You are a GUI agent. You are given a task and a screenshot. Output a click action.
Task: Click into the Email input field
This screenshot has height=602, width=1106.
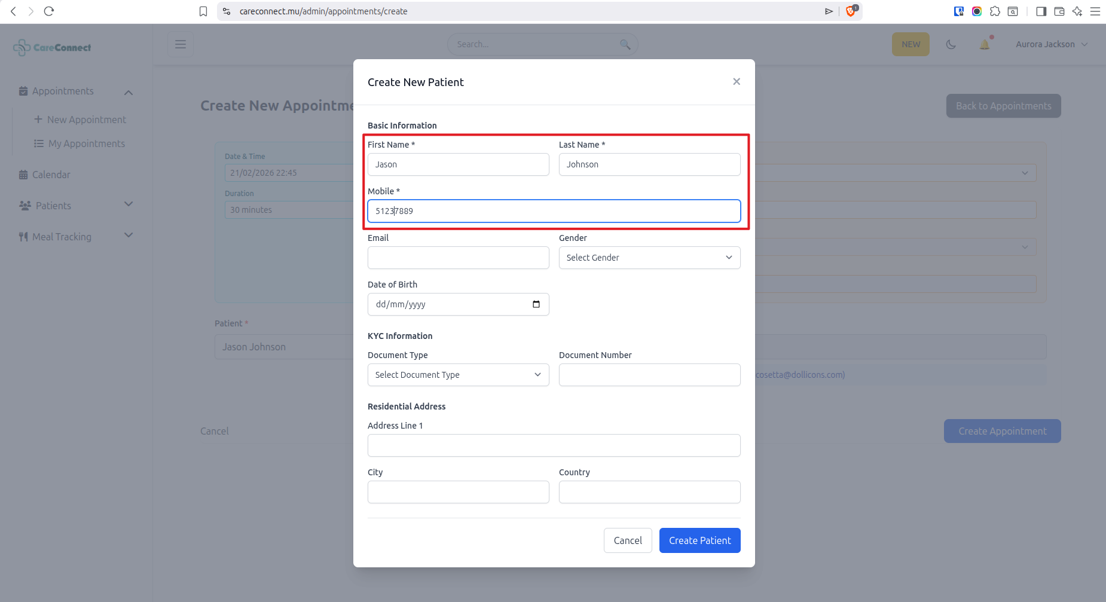click(x=458, y=258)
